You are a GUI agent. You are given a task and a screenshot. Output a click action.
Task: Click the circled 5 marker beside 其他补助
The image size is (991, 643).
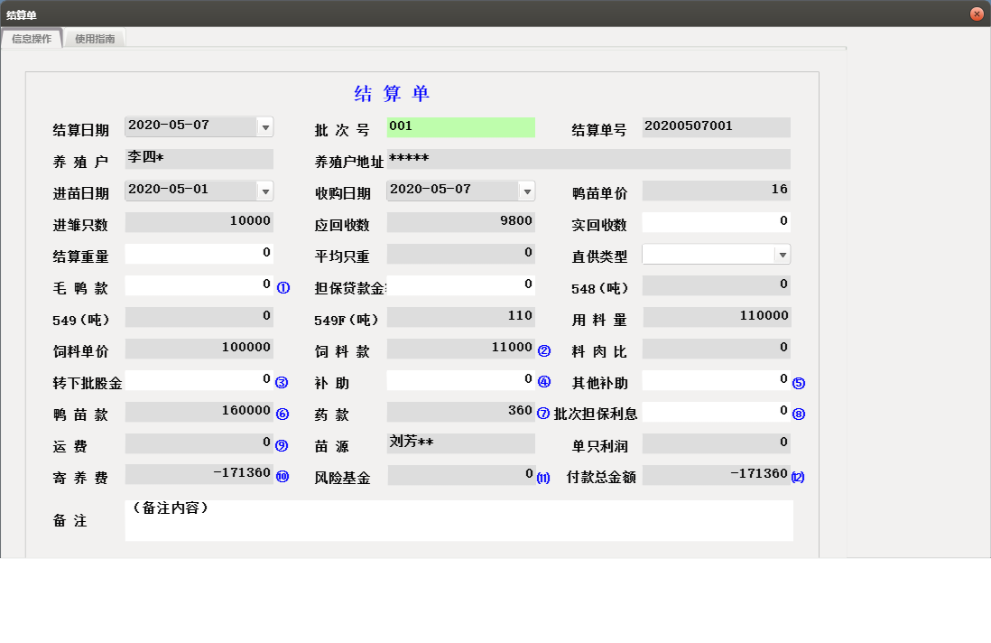798,383
